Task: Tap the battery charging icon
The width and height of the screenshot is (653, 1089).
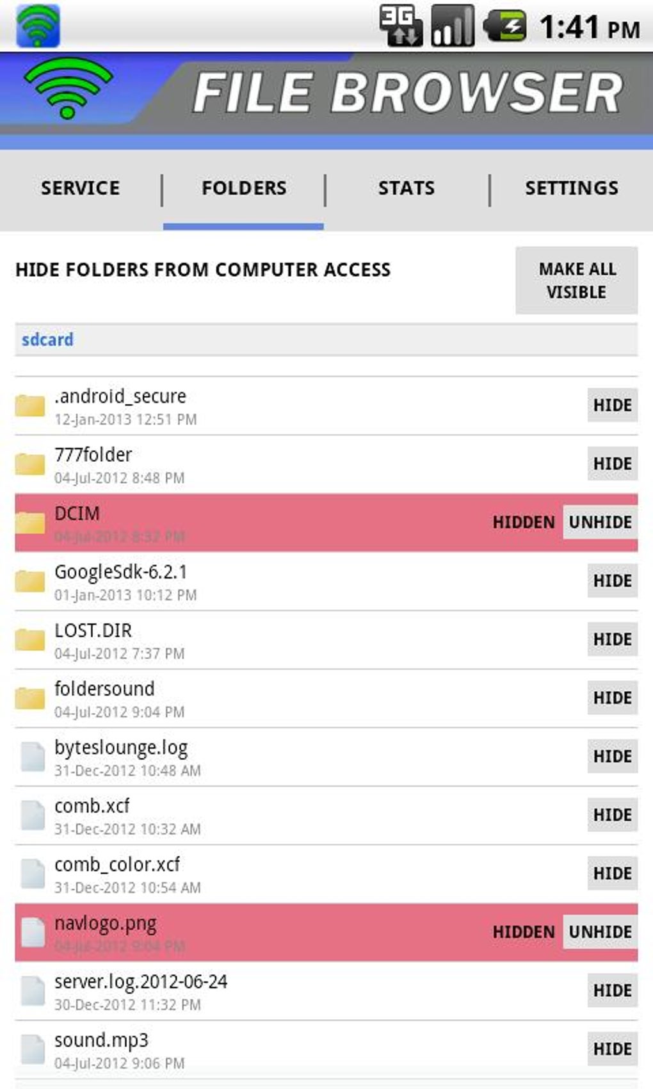Action: [505, 27]
